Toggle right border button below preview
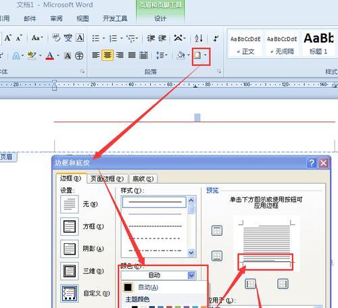The image size is (338, 308). click(x=283, y=284)
